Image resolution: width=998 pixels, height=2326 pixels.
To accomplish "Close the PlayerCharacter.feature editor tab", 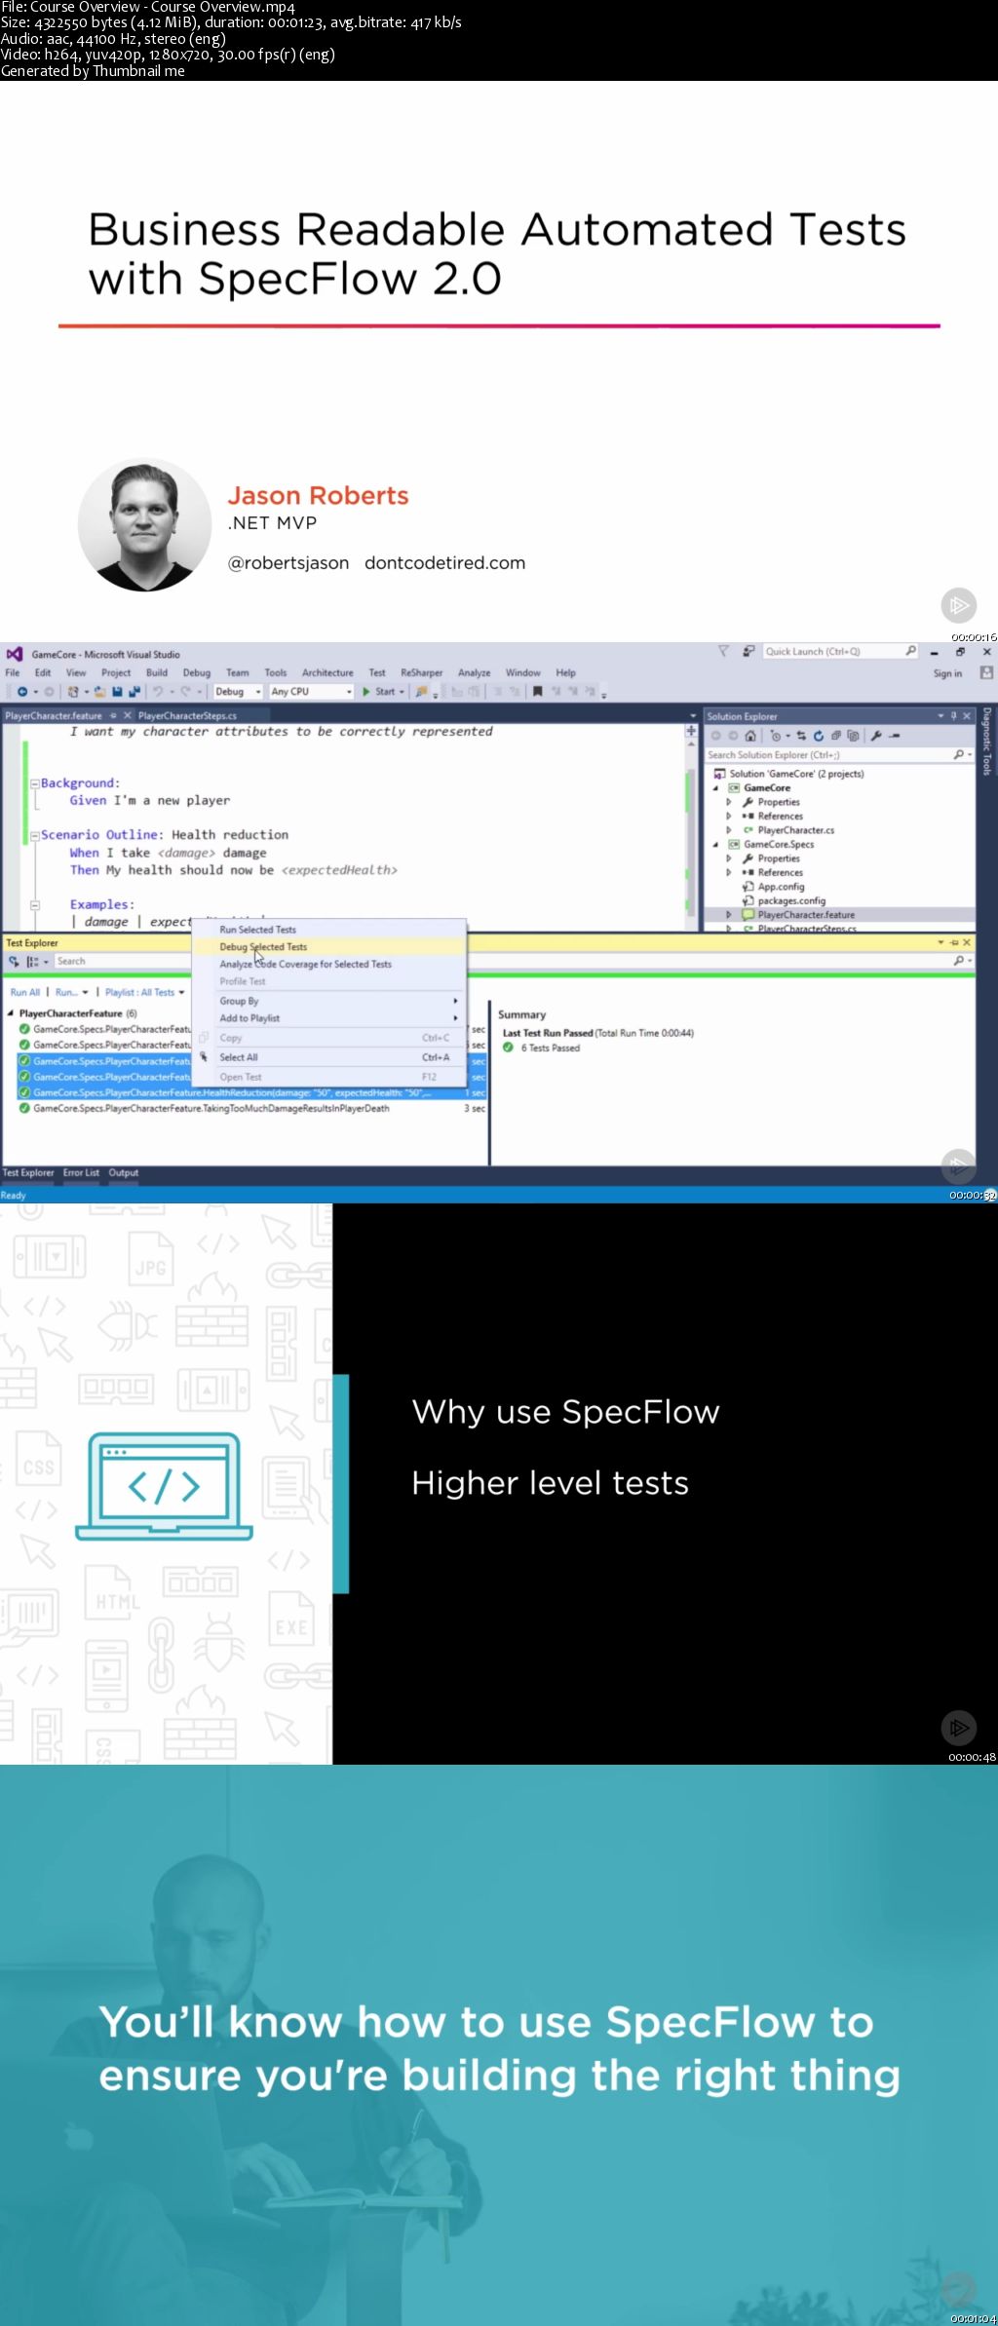I will (127, 715).
